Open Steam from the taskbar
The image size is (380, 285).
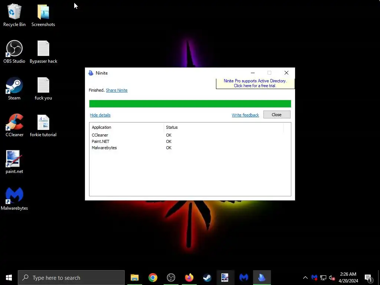point(207,278)
